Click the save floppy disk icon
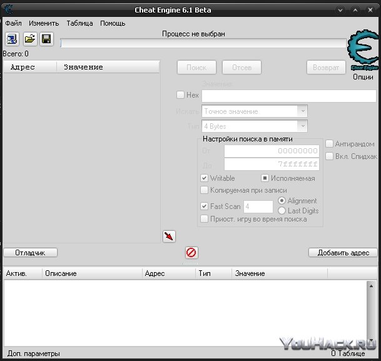 [x=46, y=39]
